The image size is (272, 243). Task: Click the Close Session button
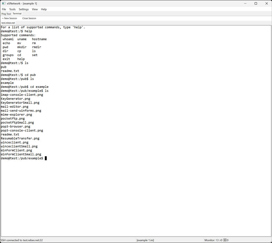tap(29, 18)
